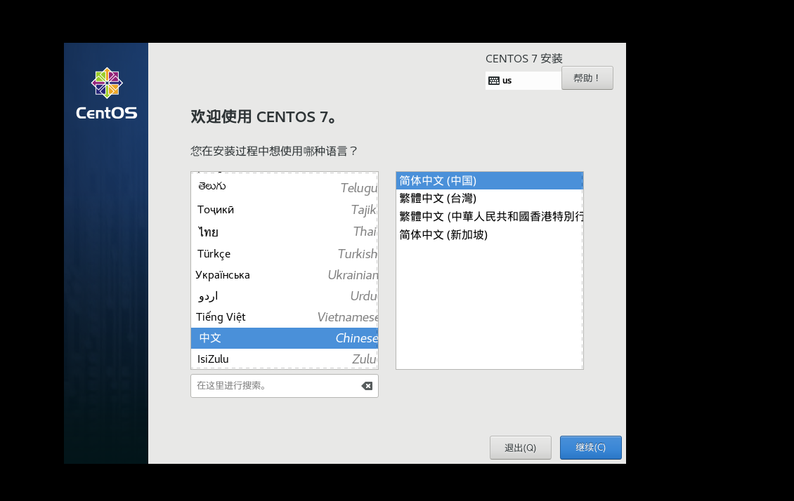Select 简体中文 (新加坡) locale
Viewport: 794px width, 501px height.
[489, 234]
